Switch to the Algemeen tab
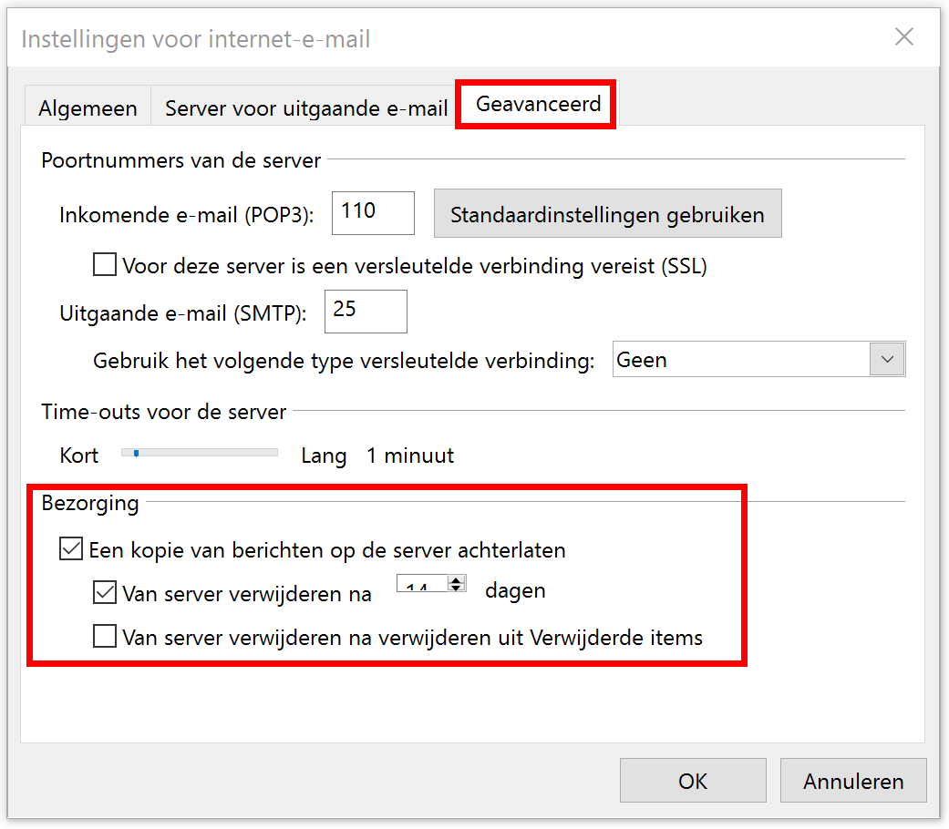The width and height of the screenshot is (949, 829). pos(88,108)
